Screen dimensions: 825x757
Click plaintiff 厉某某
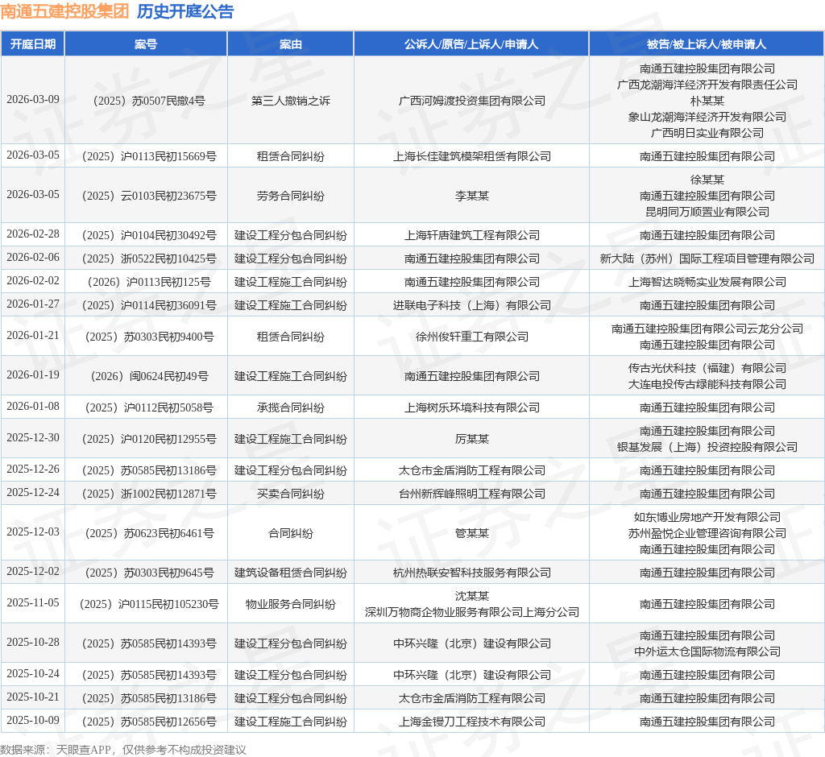coord(471,439)
